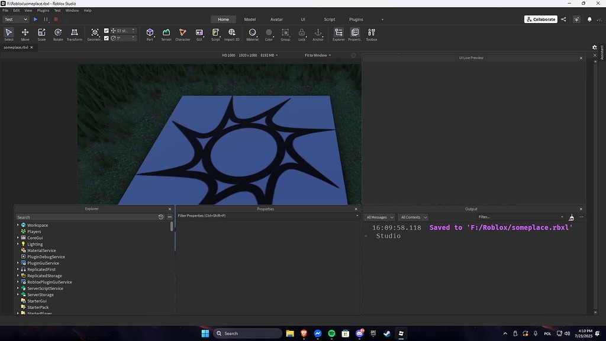Adjust the move snap studs stepper
Screen dimensions: 606x341
tap(133, 31)
